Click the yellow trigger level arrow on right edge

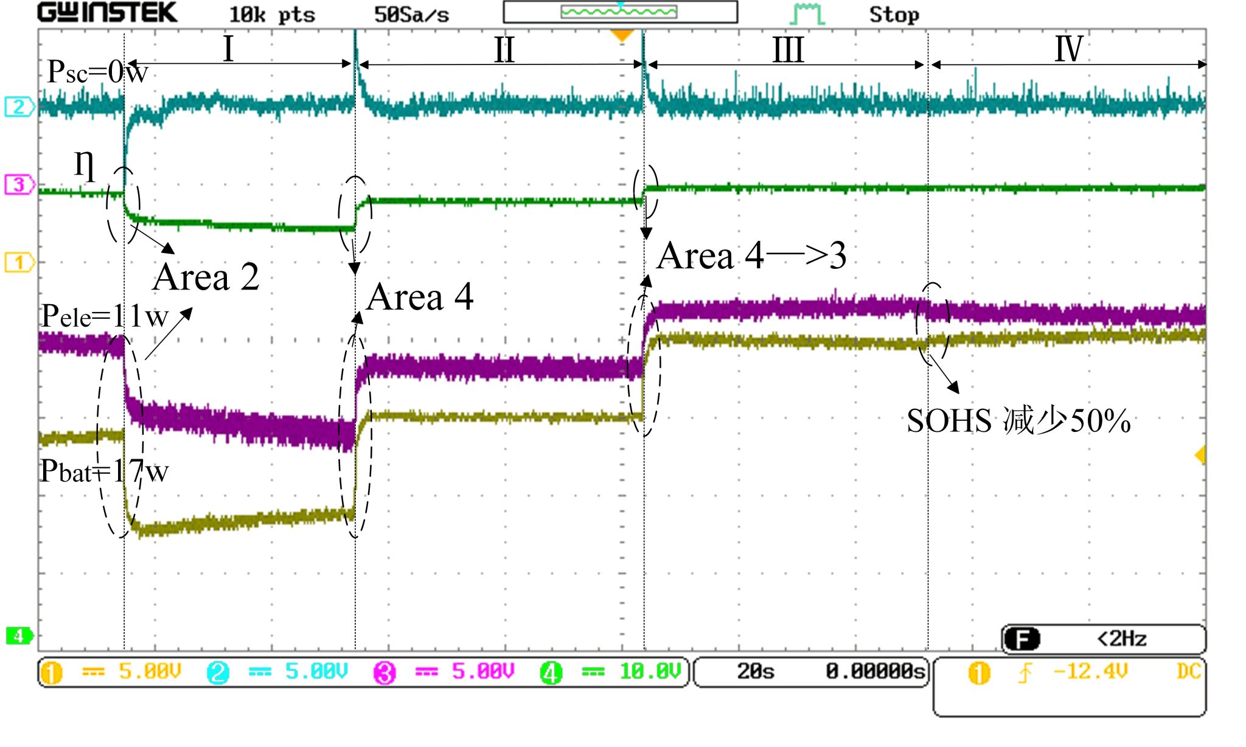pyautogui.click(x=1200, y=455)
